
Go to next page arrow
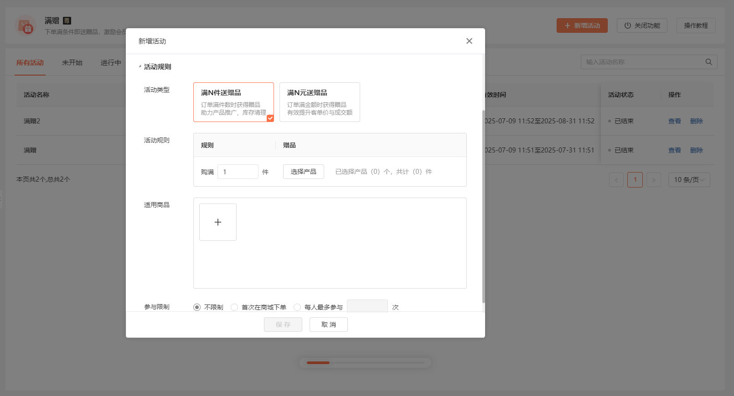click(x=653, y=180)
